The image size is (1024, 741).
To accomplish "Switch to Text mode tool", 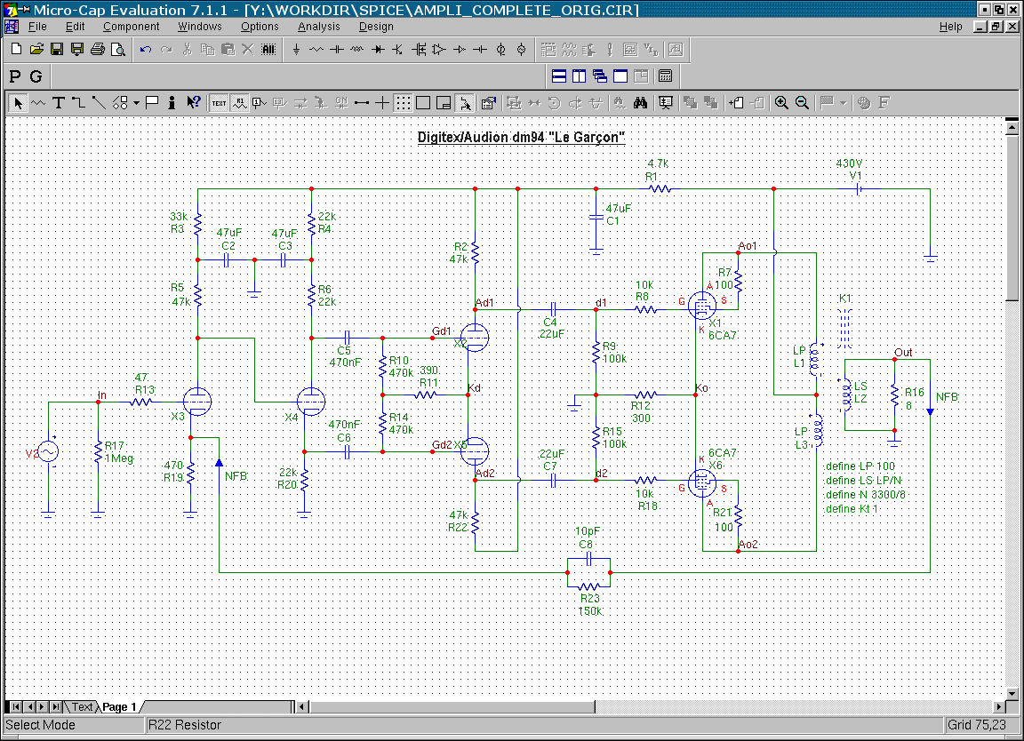I will pos(58,102).
